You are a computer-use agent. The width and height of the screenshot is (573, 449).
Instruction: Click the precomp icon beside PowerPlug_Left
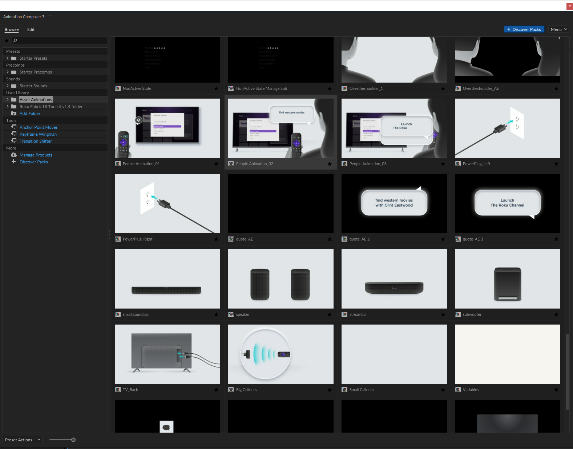coord(458,164)
